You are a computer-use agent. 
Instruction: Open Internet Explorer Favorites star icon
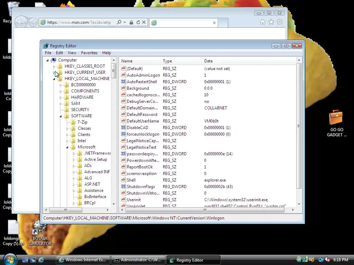[x=271, y=22]
